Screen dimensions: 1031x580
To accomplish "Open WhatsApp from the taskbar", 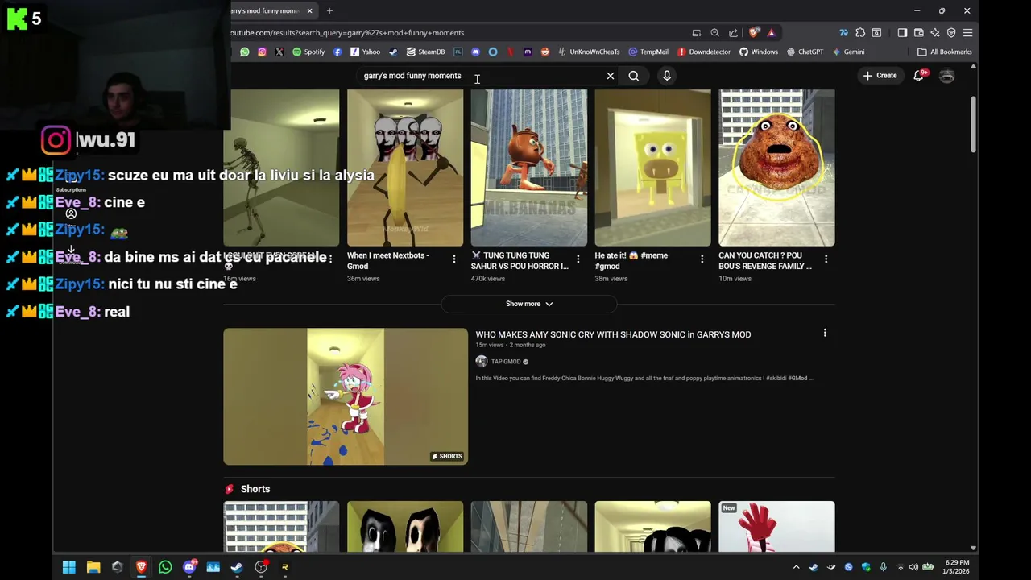I will click(x=165, y=567).
